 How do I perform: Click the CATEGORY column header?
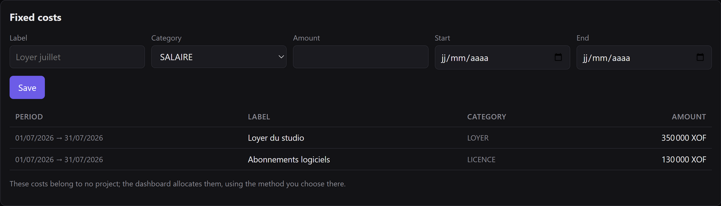coord(486,117)
